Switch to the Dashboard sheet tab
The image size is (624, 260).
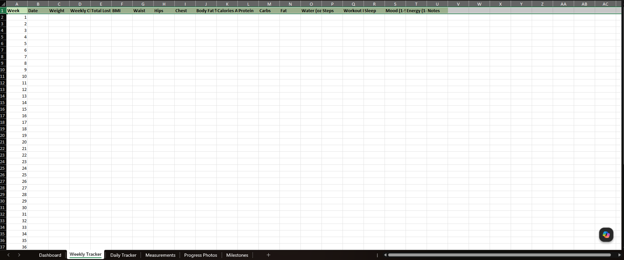(x=50, y=255)
